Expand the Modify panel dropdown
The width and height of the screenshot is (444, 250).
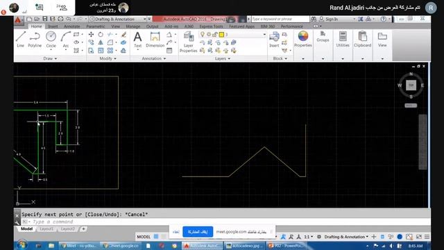tap(108, 58)
